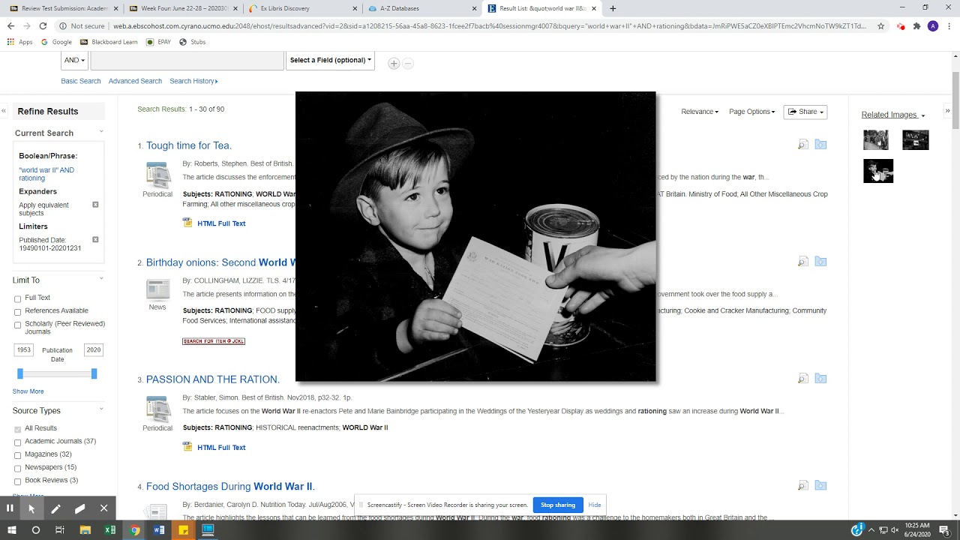Preview the Food Shortages article

click(x=803, y=486)
